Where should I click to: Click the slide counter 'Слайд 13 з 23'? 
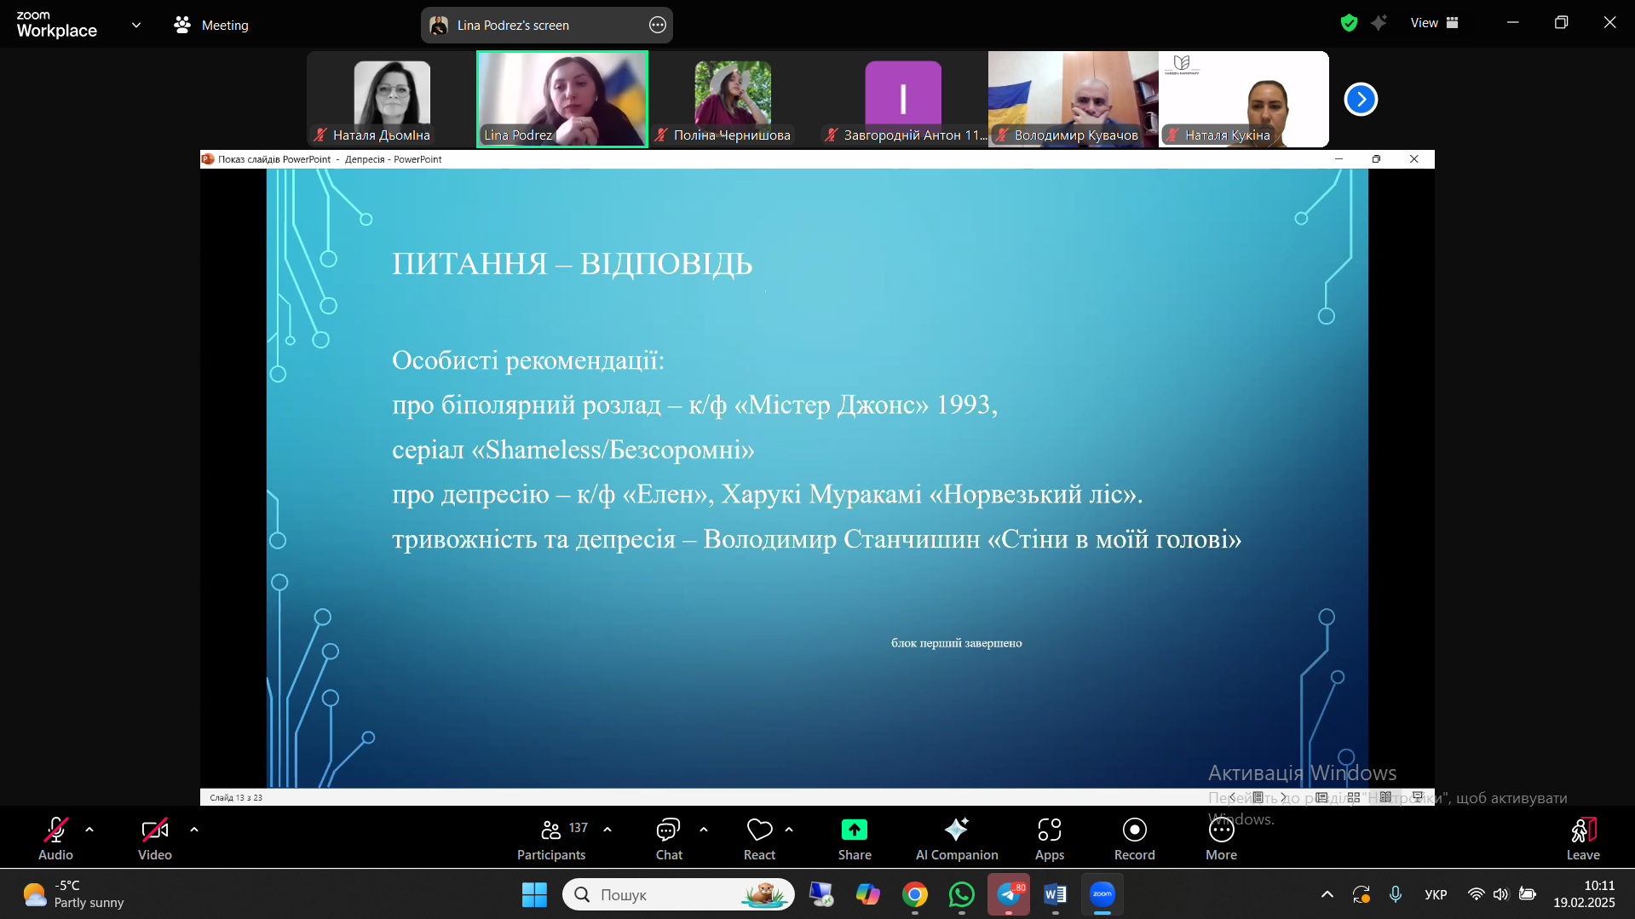coord(236,798)
